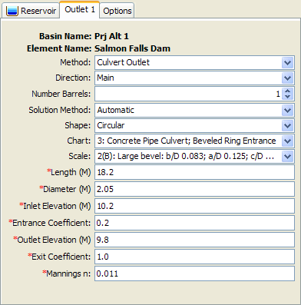Expand the Chart dropdown arrow
301x305 pixels.
click(287, 141)
